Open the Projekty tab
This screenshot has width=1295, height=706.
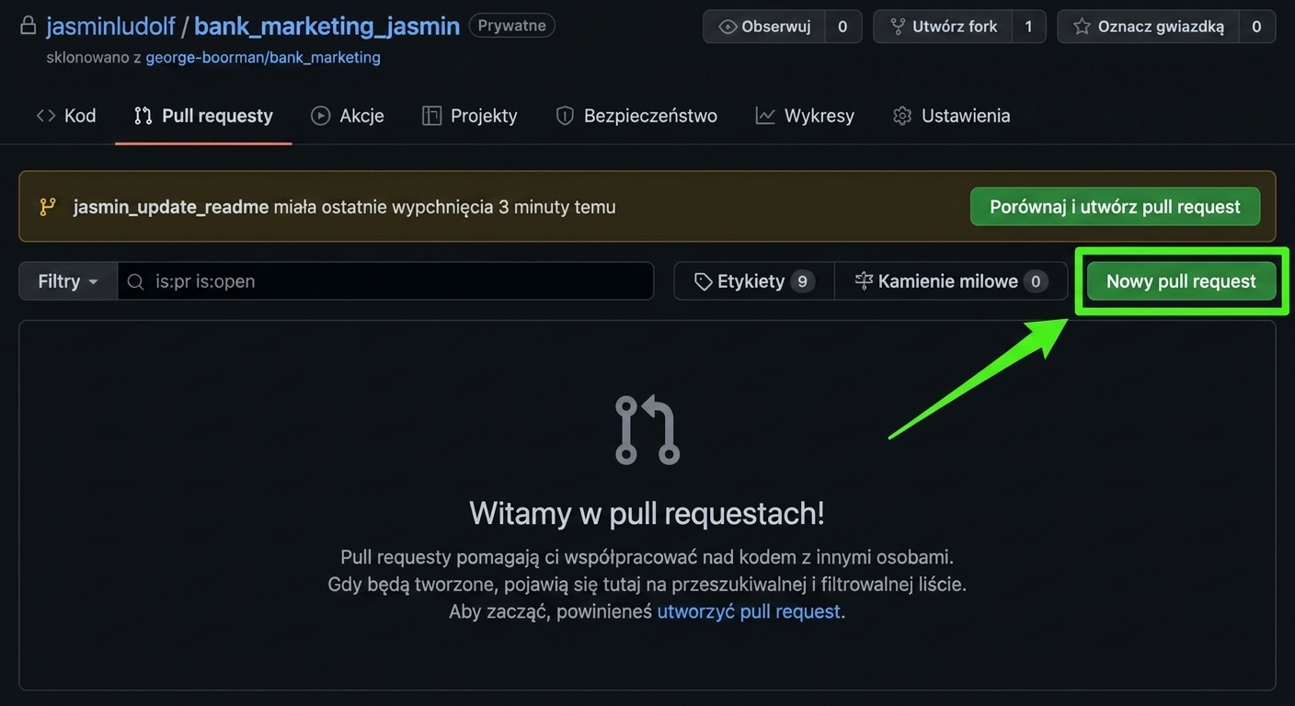click(469, 116)
